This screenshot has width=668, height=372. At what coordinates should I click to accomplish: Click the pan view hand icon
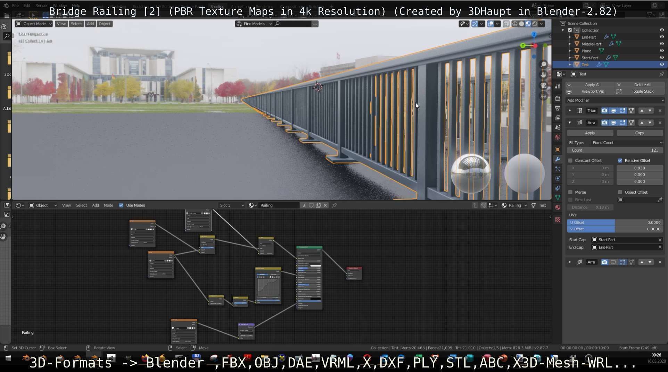point(544,75)
